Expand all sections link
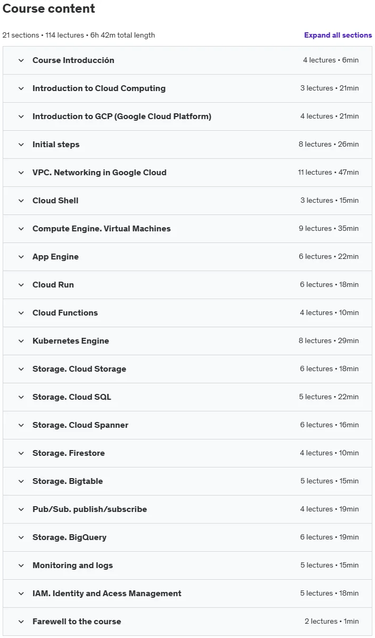Screen dimensions: 375x638 click(x=338, y=35)
